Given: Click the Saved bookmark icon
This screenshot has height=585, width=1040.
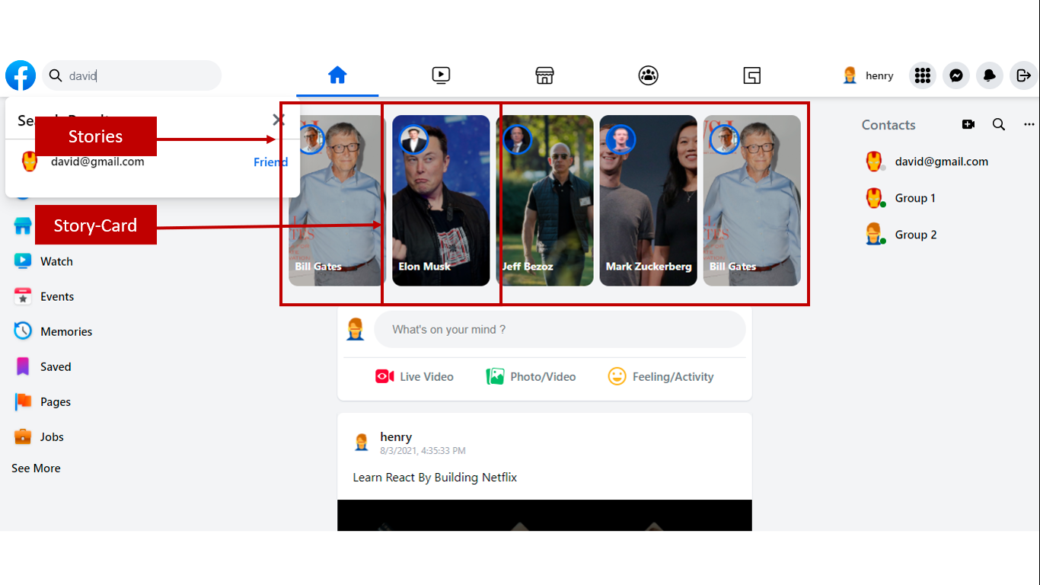Looking at the screenshot, I should [23, 366].
